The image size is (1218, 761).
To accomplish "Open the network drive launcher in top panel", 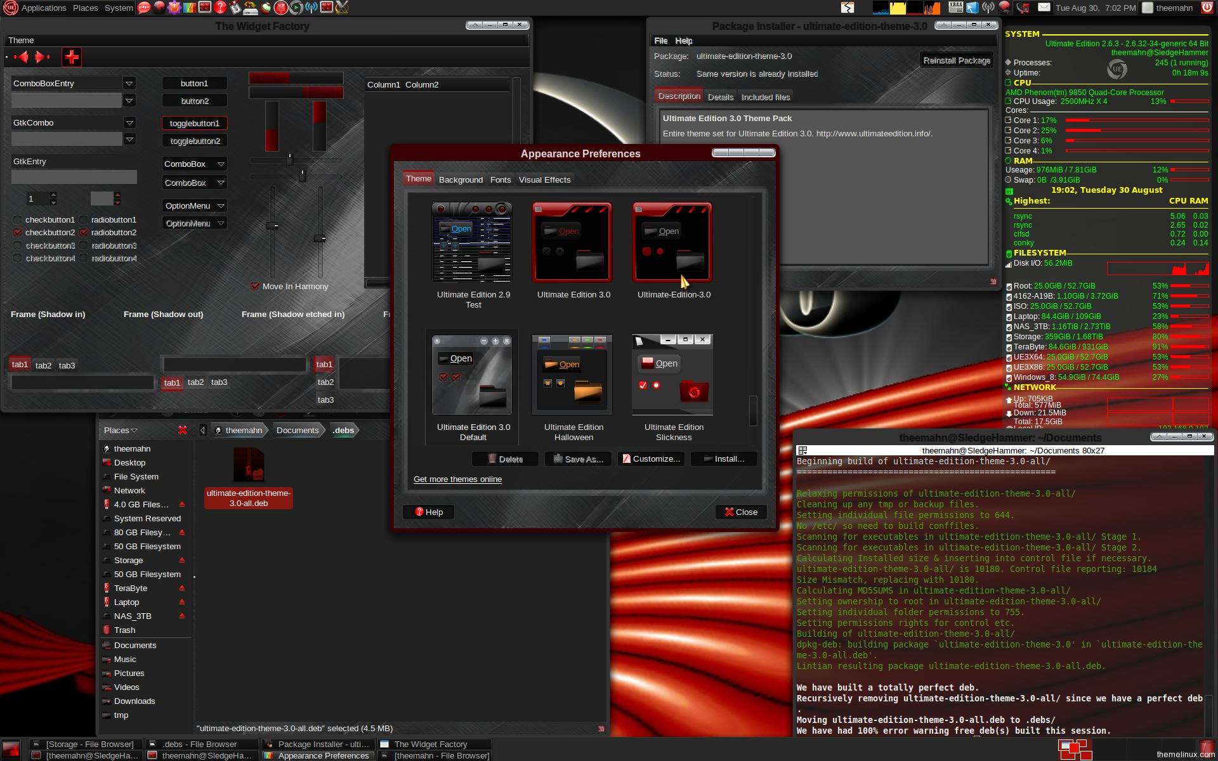I will pyautogui.click(x=251, y=8).
